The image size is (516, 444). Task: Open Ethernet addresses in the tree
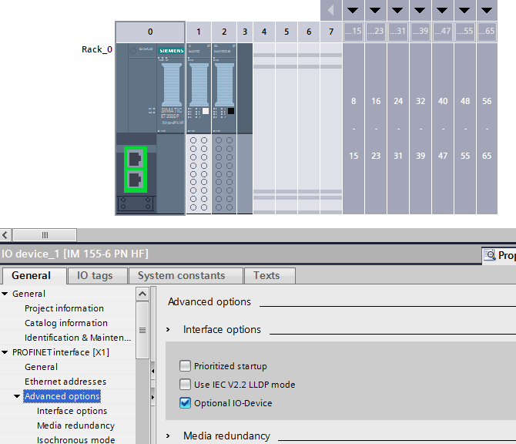[x=65, y=382]
